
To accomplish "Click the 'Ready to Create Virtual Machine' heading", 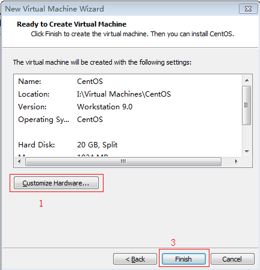I will point(72,24).
